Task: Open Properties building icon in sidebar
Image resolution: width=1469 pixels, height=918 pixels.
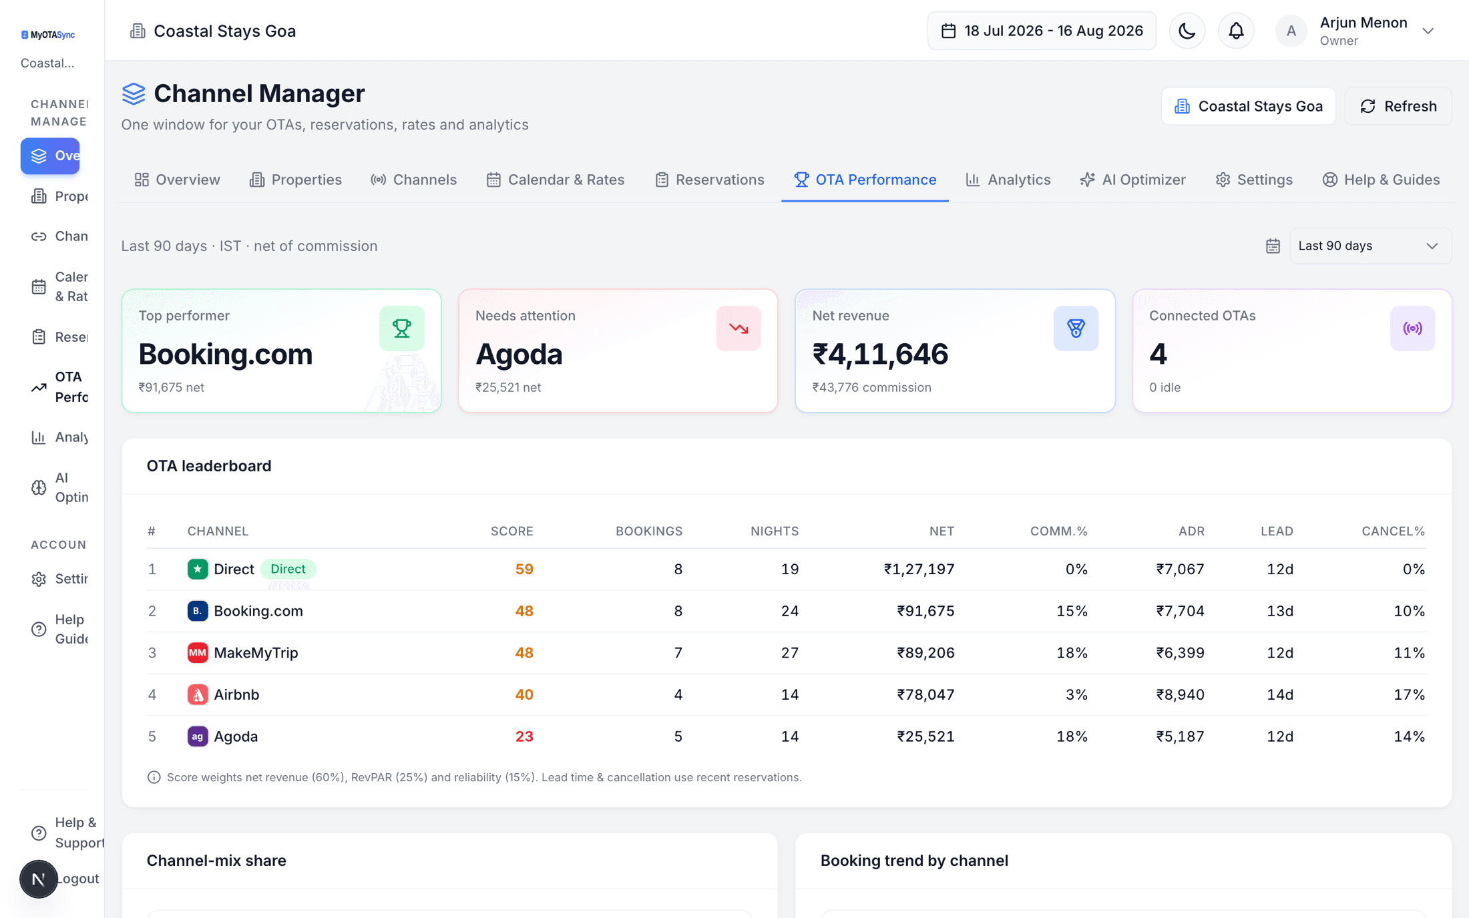Action: click(39, 196)
